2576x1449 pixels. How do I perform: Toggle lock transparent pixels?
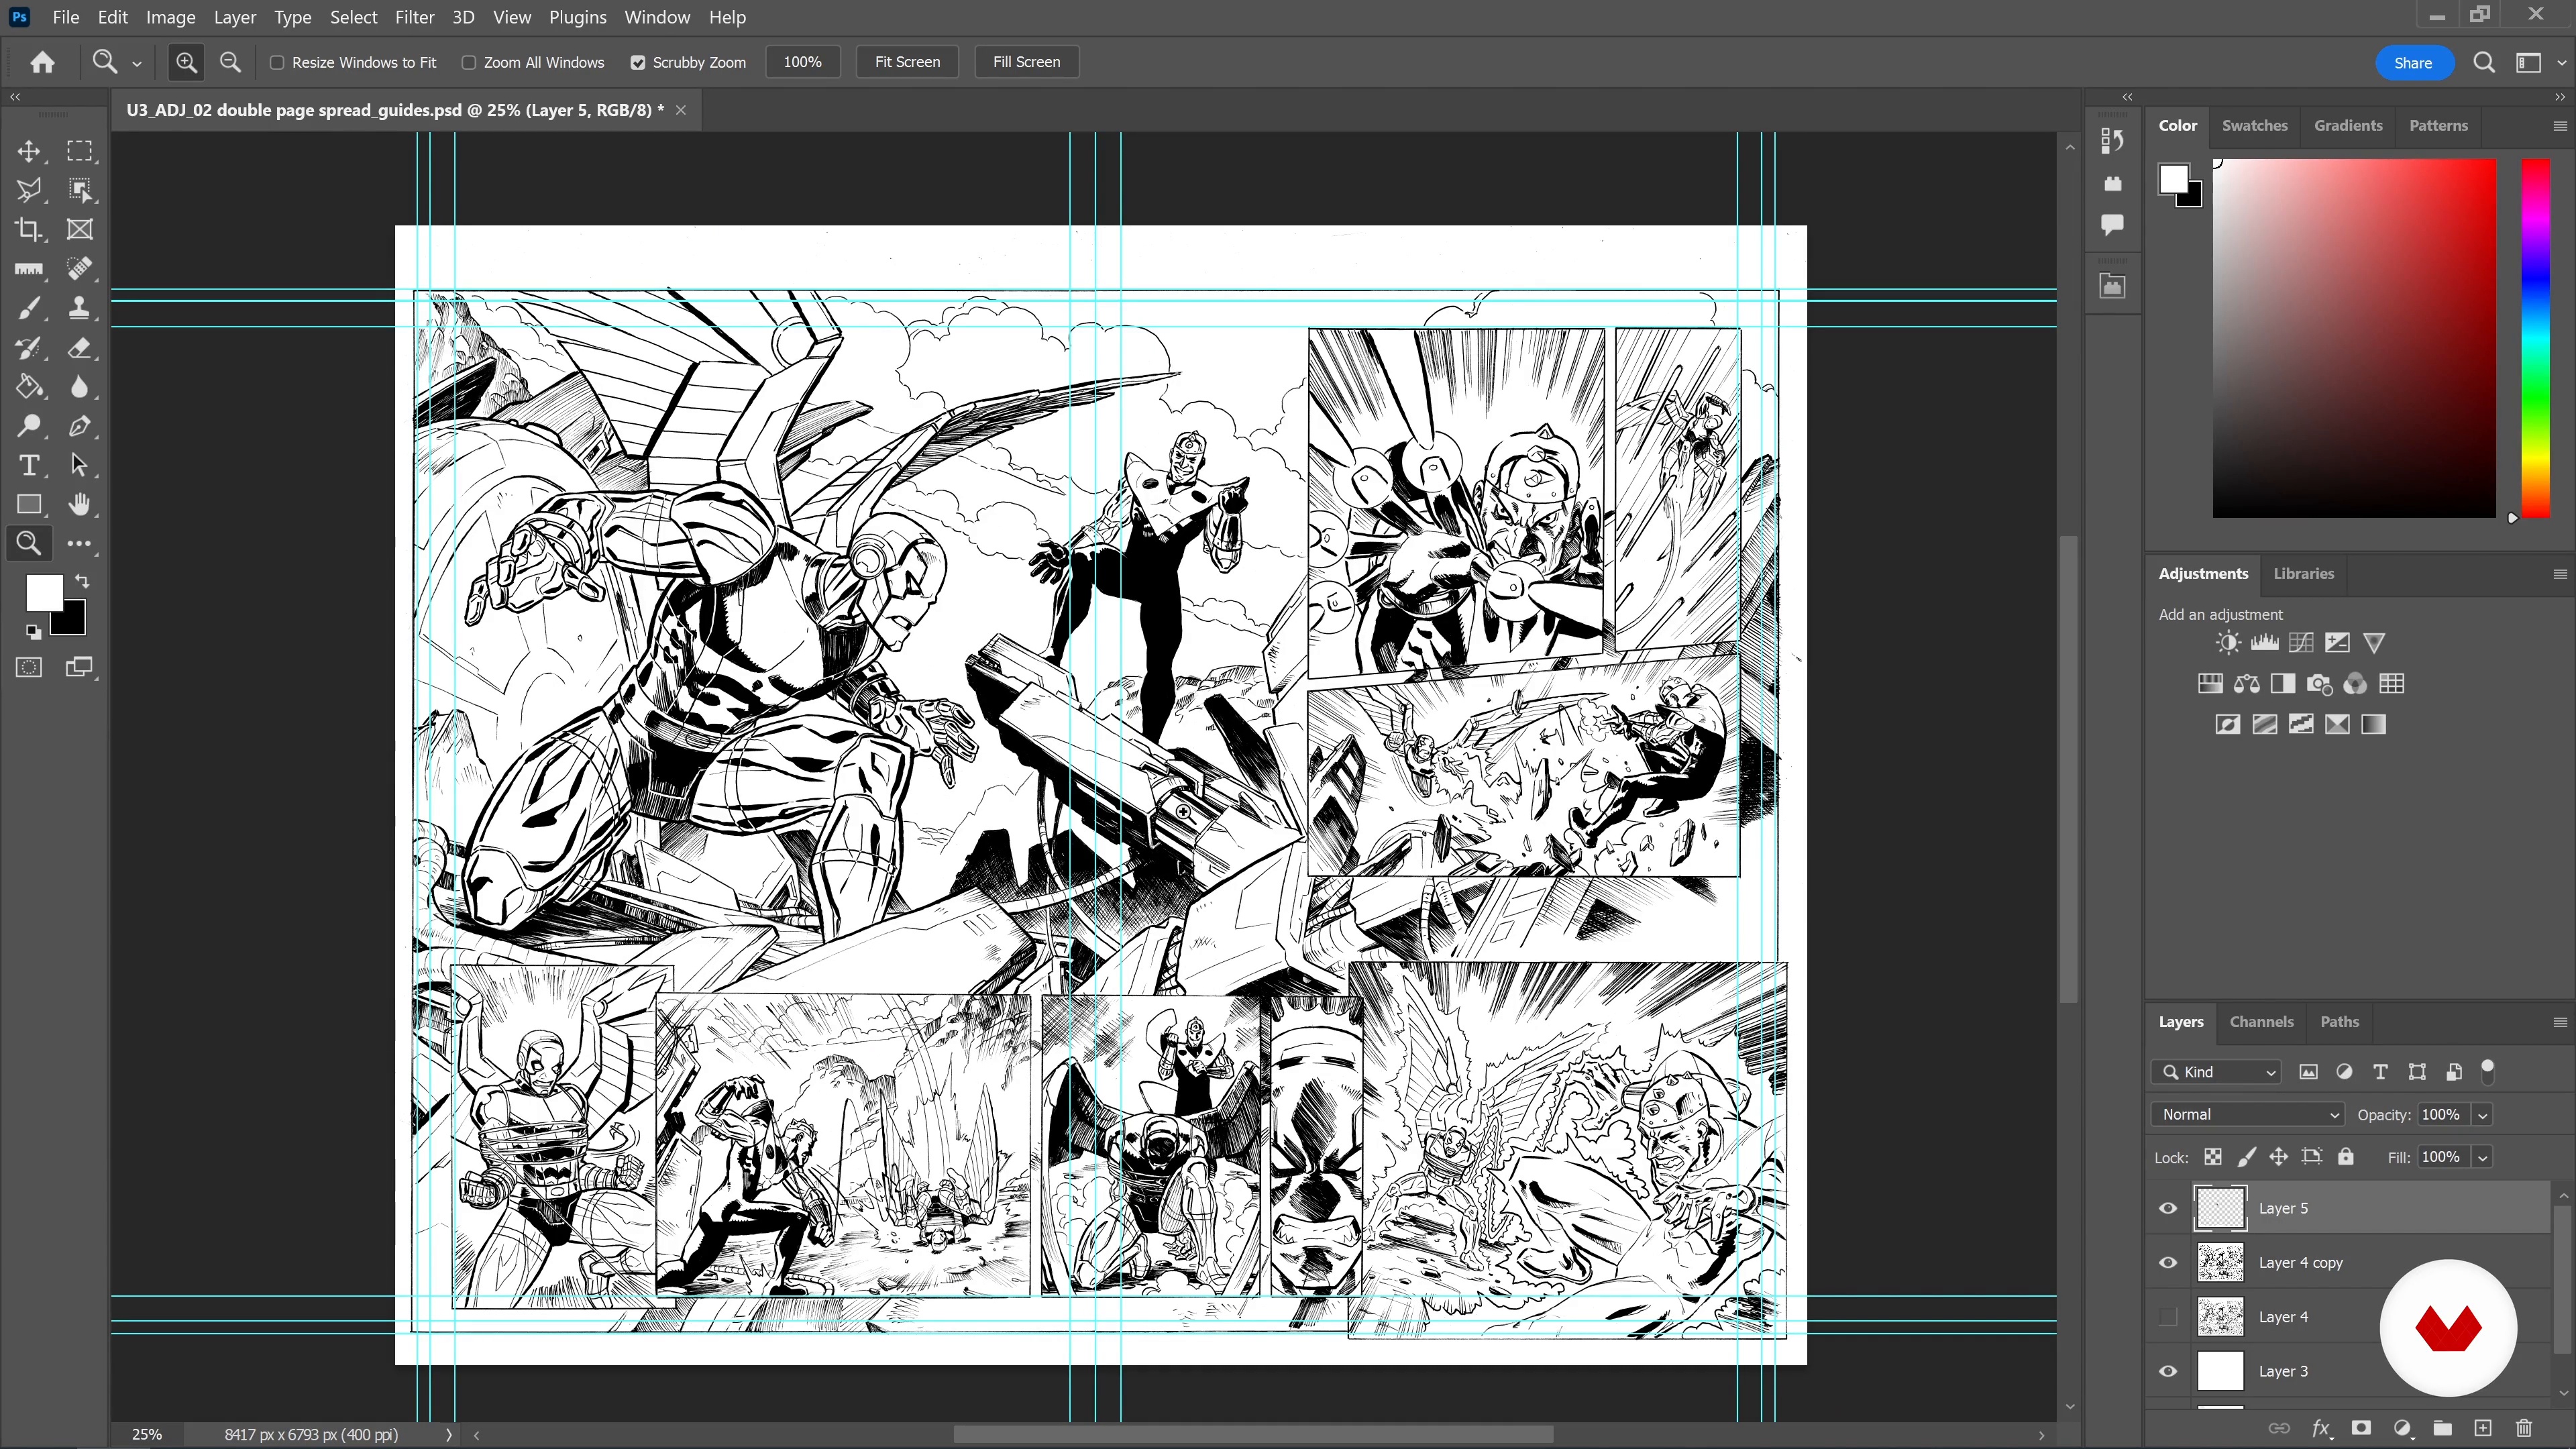tap(2213, 1157)
